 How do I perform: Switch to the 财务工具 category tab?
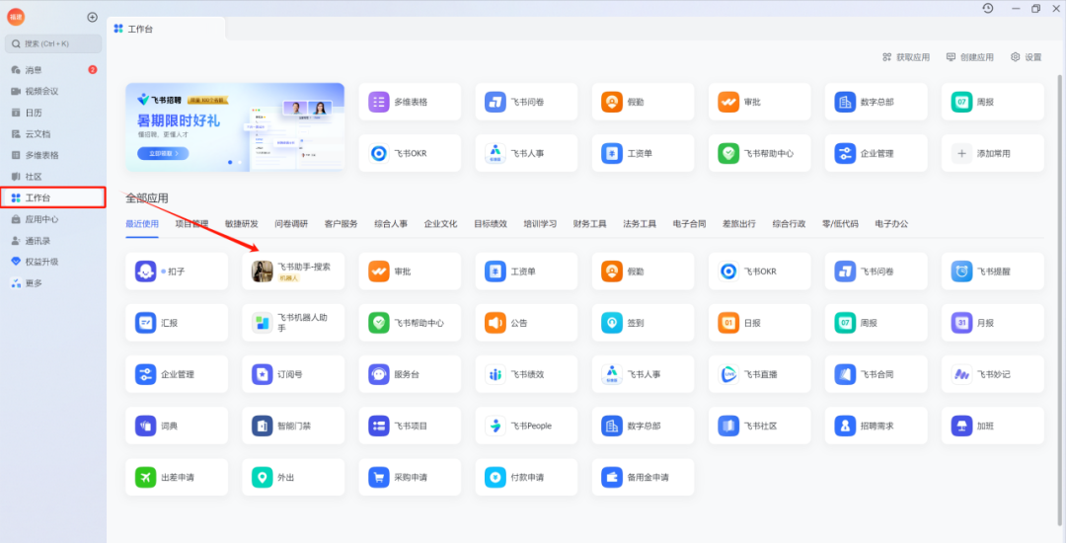[589, 224]
